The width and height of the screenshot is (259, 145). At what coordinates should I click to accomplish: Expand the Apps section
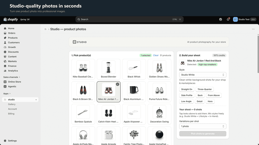coord(7,94)
